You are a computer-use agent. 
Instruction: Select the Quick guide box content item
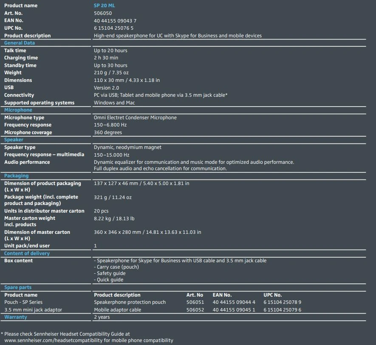click(x=109, y=280)
